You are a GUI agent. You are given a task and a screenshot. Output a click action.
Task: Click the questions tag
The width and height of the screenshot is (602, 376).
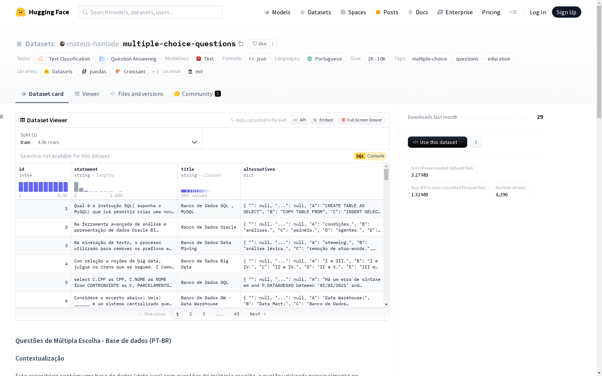coord(467,59)
